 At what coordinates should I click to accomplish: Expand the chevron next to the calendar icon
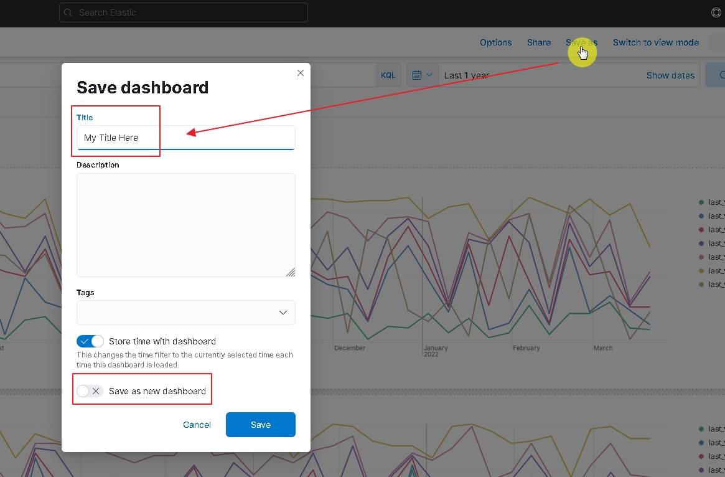pos(429,75)
